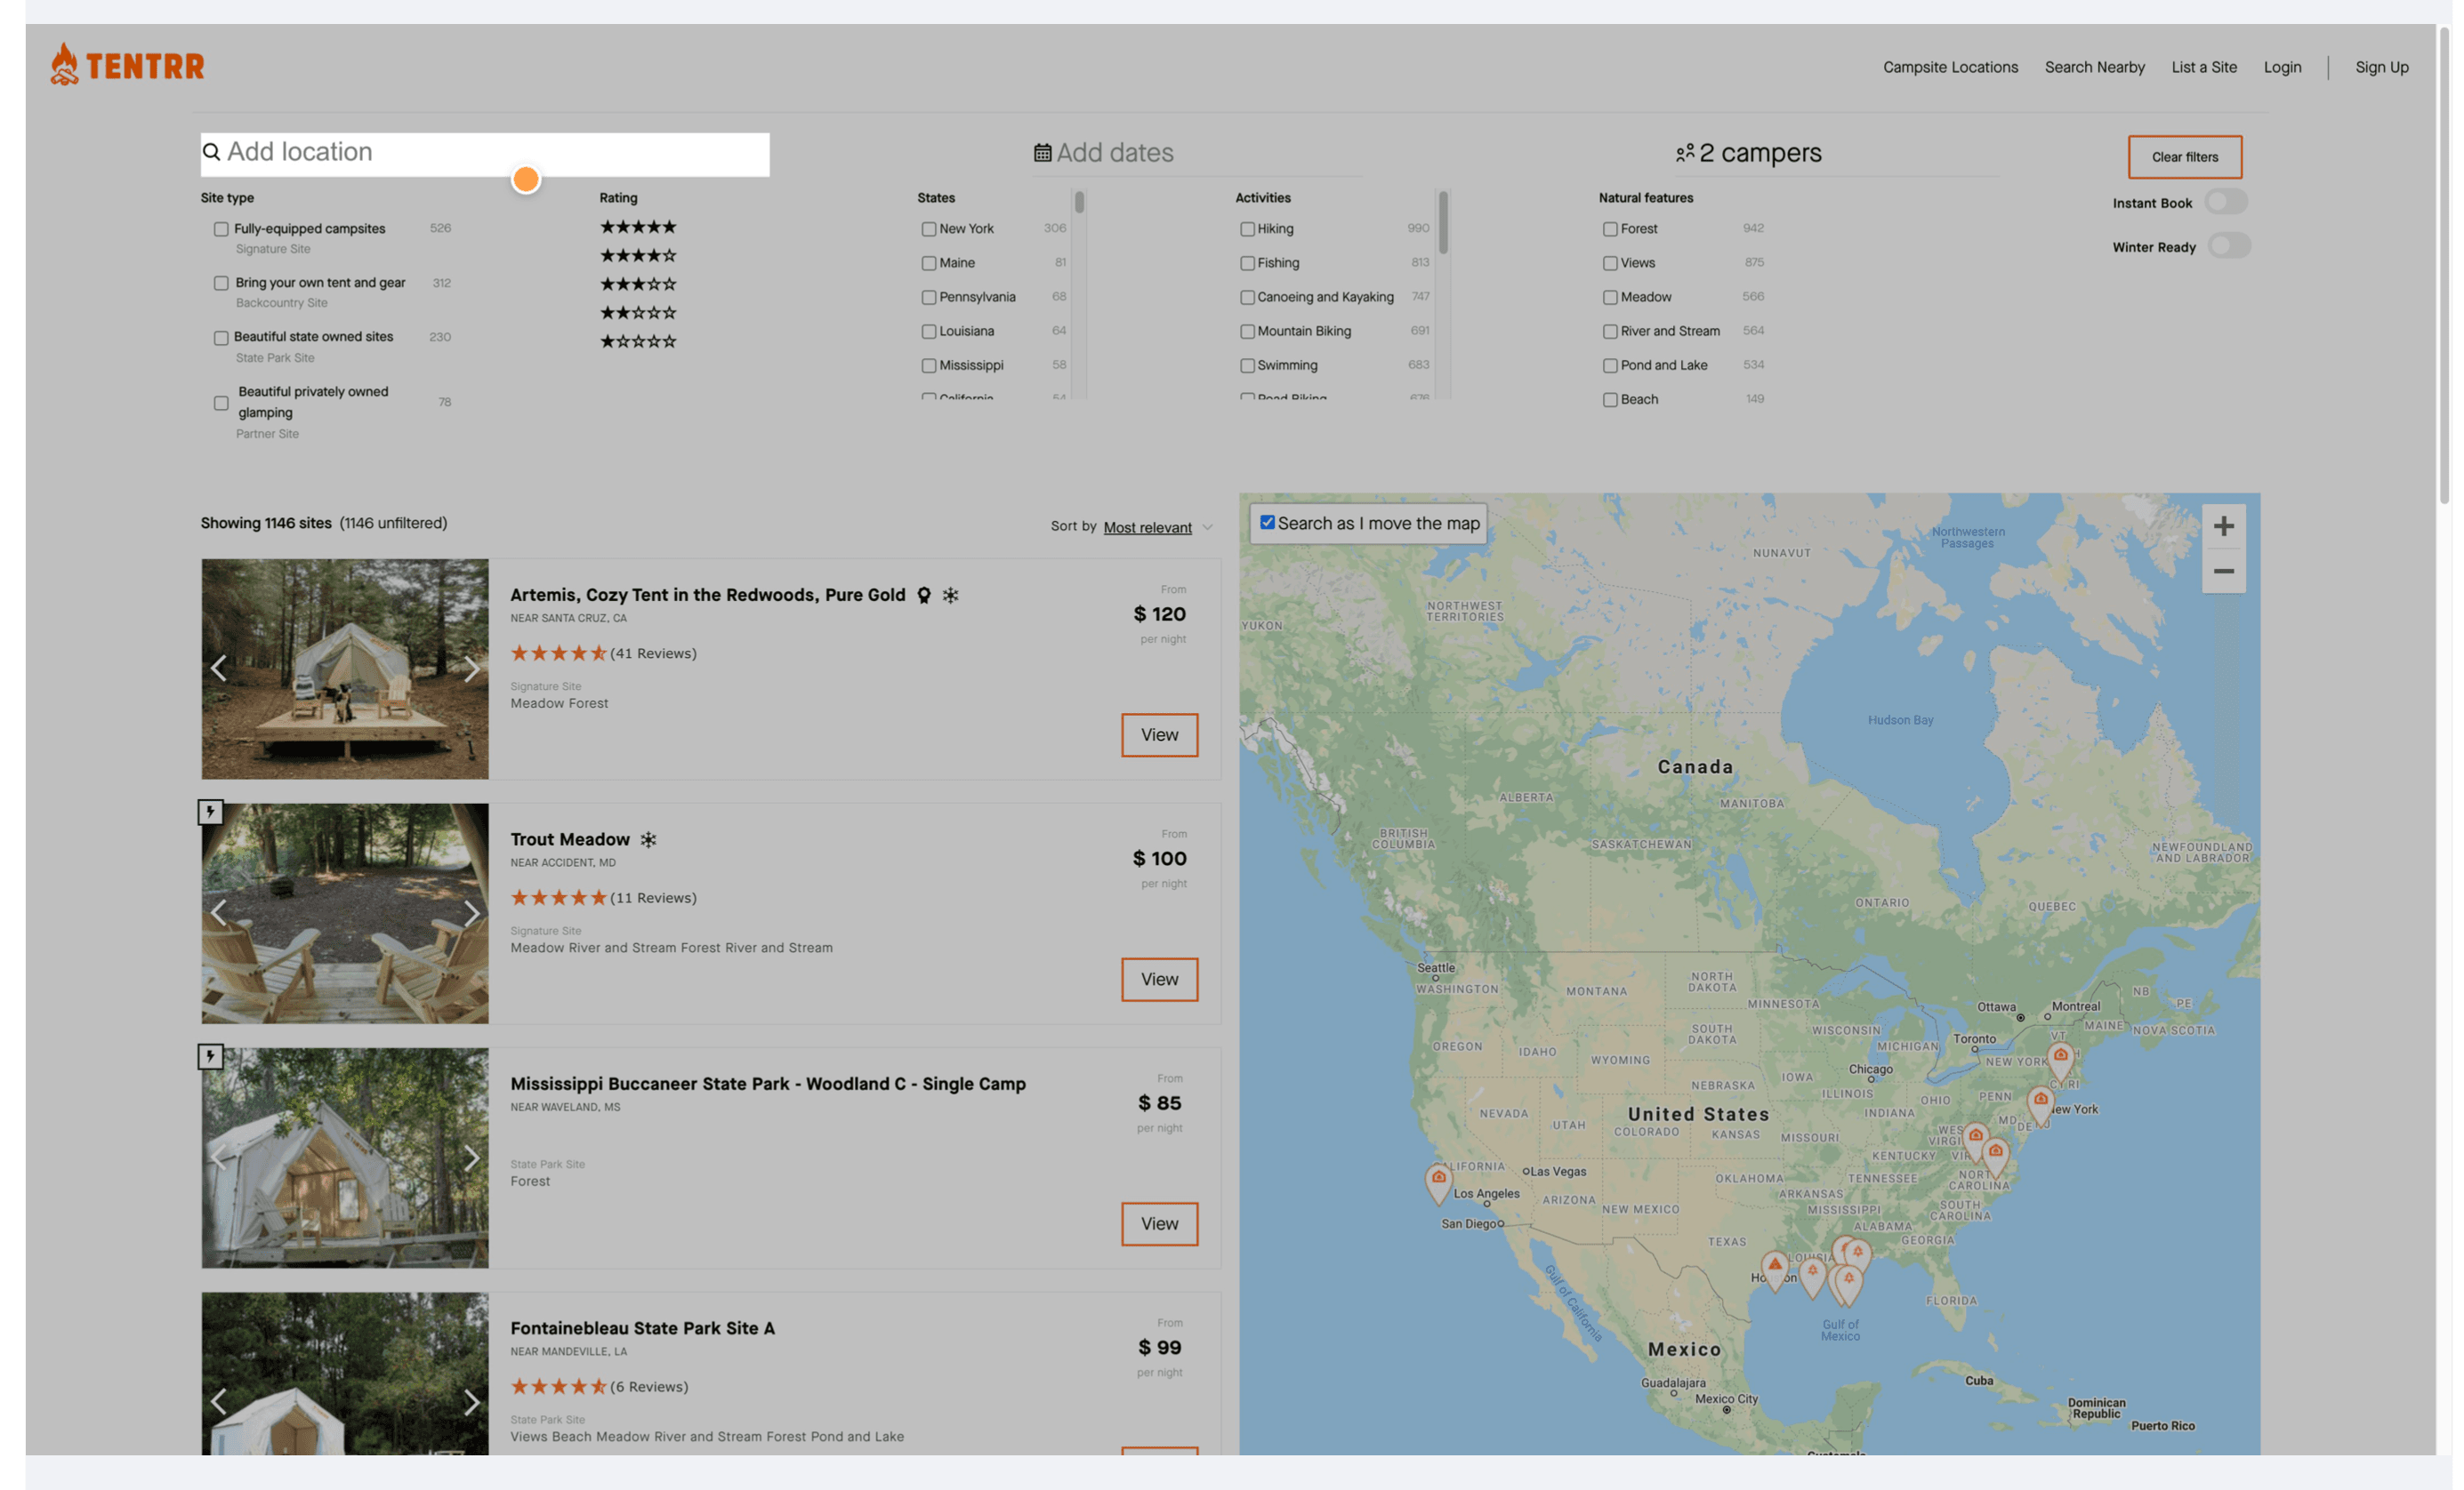Screen dimensions: 2464x1490
Task: Show previous photo on the Trout Meadow carousel
Action: click(219, 912)
